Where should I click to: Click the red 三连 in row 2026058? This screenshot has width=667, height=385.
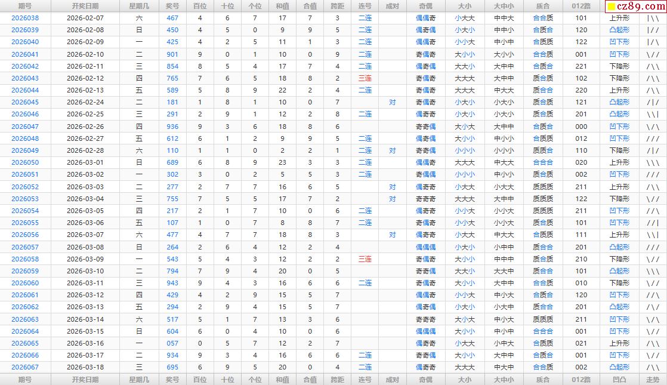(365, 259)
